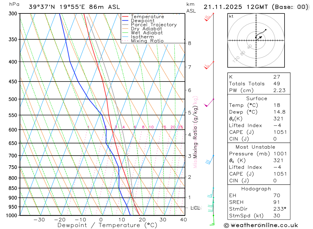Image resolution: width=313 pixels, height=229 pixels.
Task: Click the Hodograph section heading
Action: coord(256,189)
